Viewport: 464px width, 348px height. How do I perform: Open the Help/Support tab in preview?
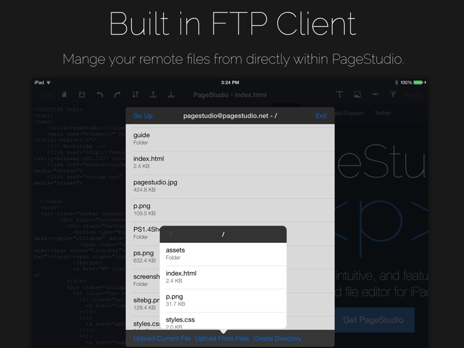tap(349, 113)
